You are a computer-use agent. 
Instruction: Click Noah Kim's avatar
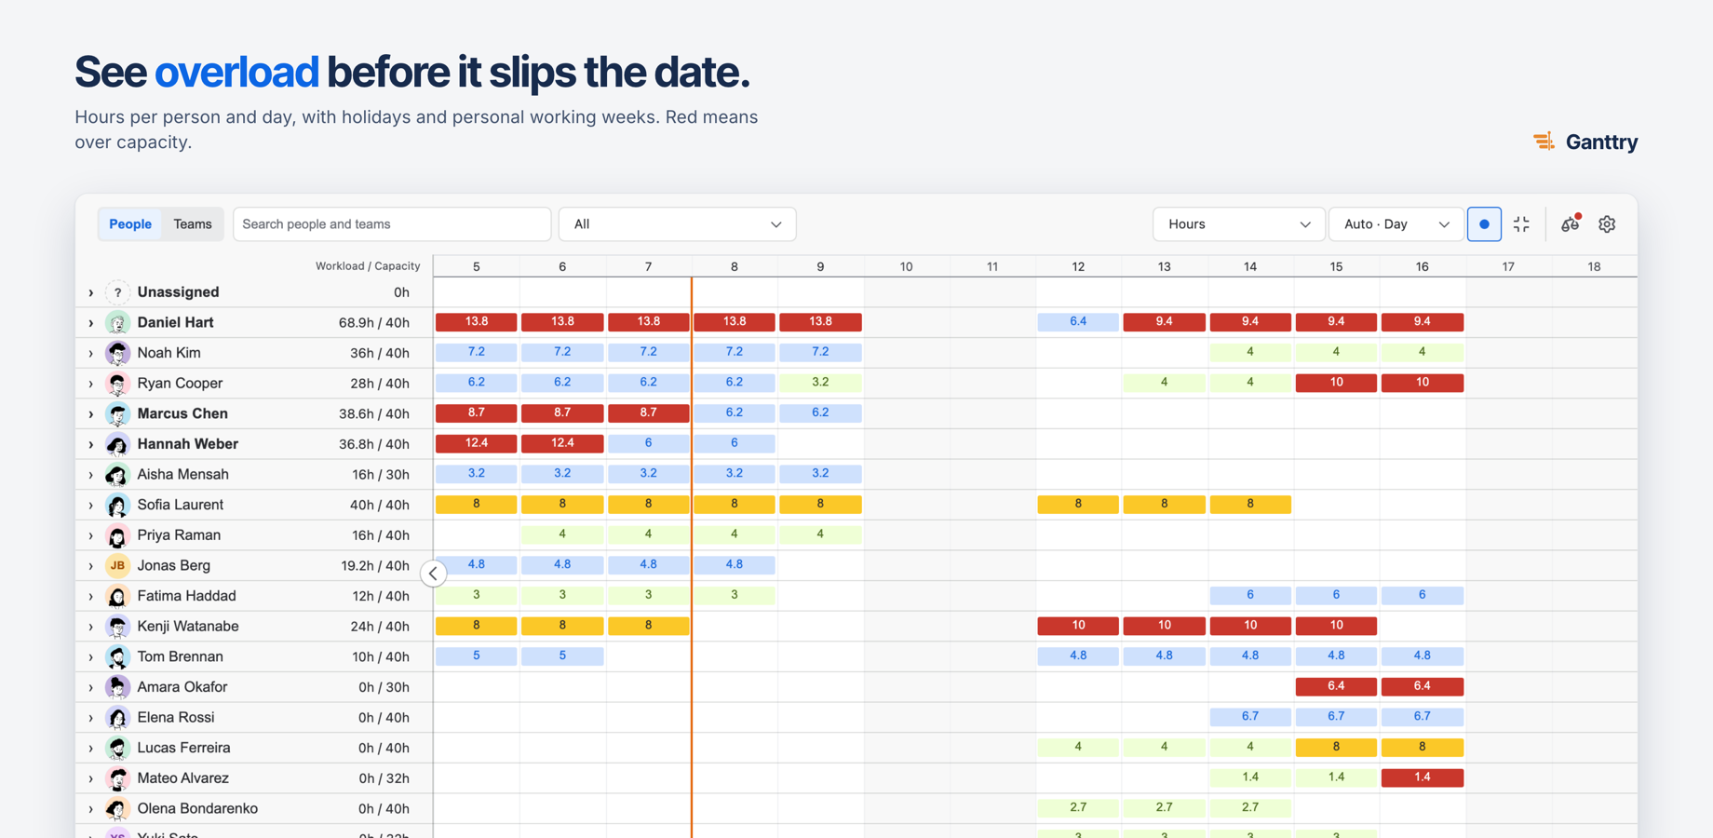[117, 353]
